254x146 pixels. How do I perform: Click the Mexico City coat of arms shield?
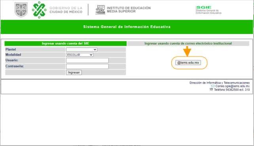point(21,10)
